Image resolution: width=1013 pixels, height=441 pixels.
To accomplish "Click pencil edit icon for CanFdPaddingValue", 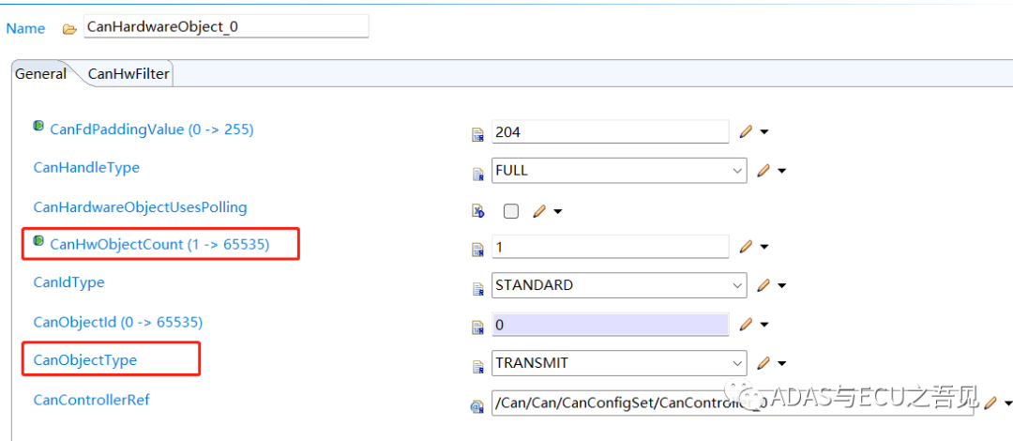I will tap(746, 132).
